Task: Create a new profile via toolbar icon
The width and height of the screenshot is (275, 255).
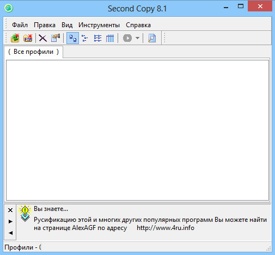Action: click(x=15, y=38)
